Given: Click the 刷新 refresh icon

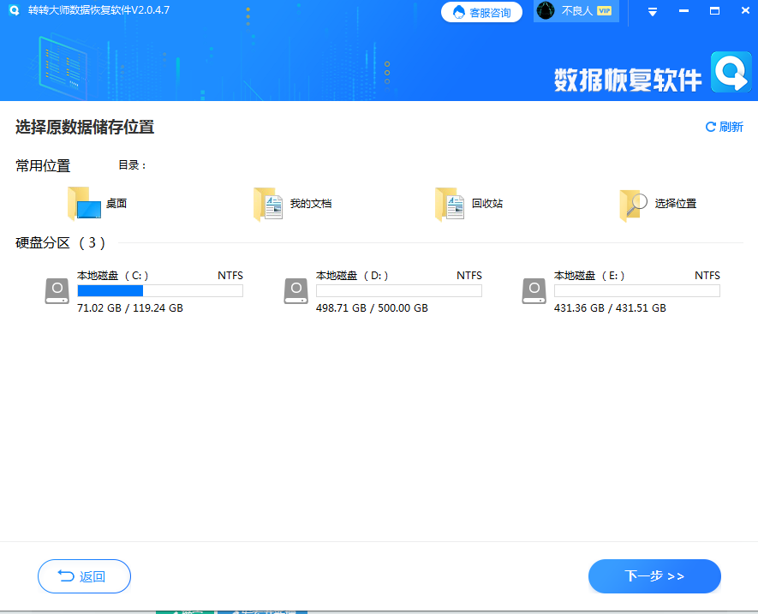Looking at the screenshot, I should point(711,127).
